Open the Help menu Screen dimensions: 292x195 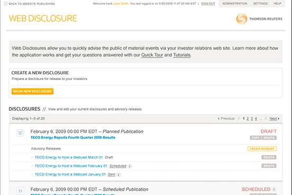pyautogui.click(x=277, y=4)
